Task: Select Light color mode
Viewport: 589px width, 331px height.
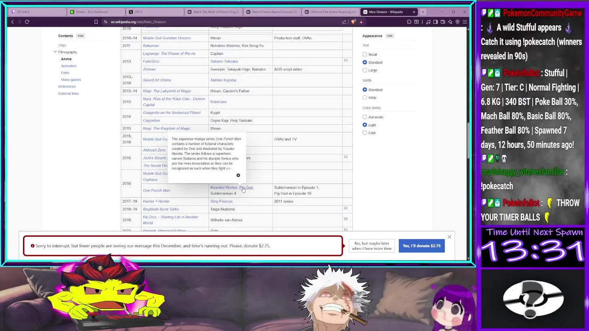Action: (365, 125)
